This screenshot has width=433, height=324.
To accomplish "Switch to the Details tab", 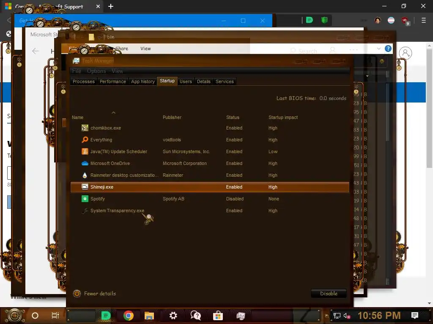I will click(203, 81).
